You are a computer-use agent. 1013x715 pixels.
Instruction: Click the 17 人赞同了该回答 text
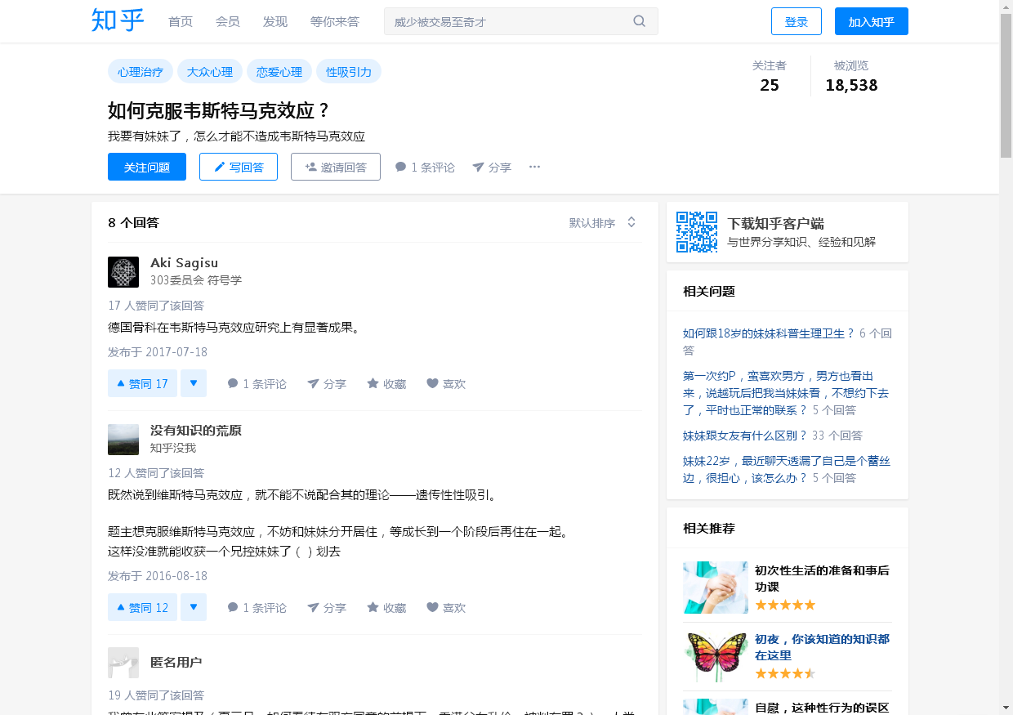pos(156,306)
